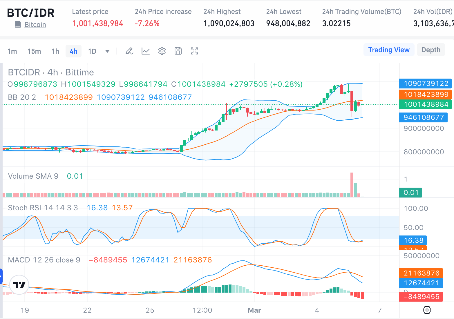Click the BB 20 2 indicator legend
Viewport: 454px width, 319px height.
pos(22,97)
